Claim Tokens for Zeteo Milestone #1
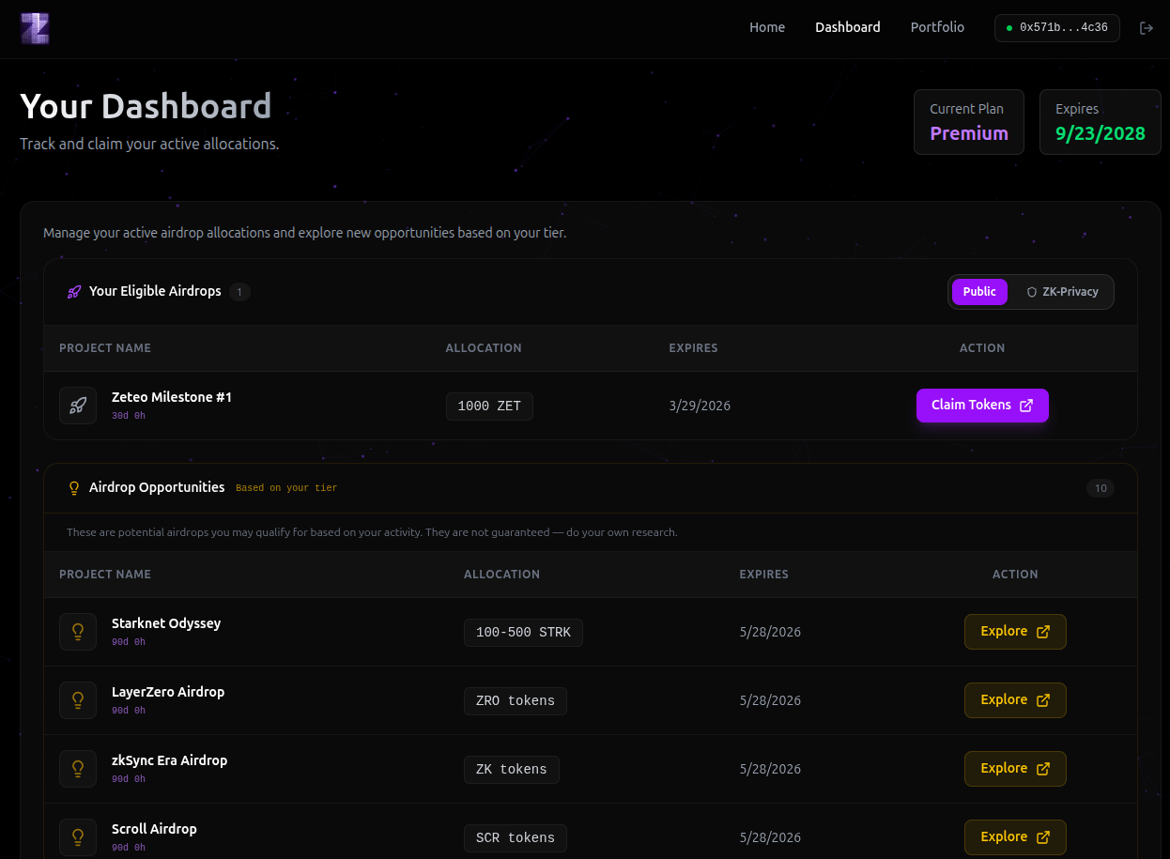Image resolution: width=1170 pixels, height=859 pixels. pos(982,406)
